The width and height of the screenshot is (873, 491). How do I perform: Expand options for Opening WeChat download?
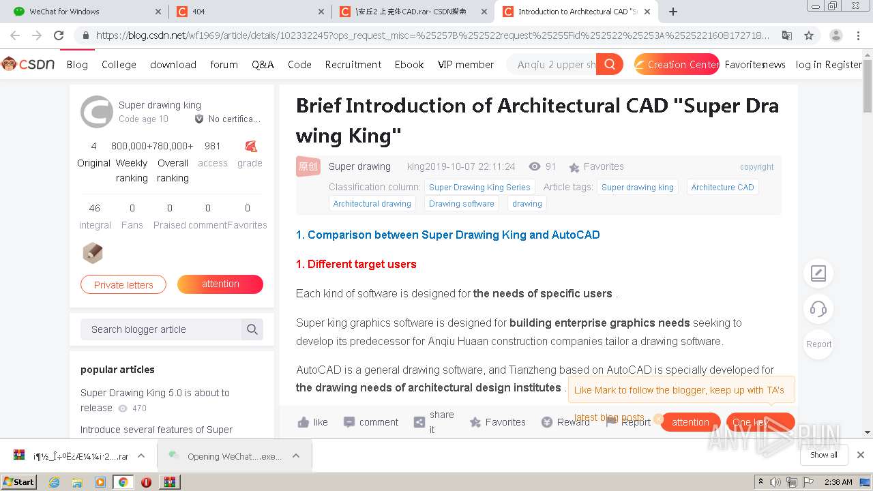click(x=296, y=456)
